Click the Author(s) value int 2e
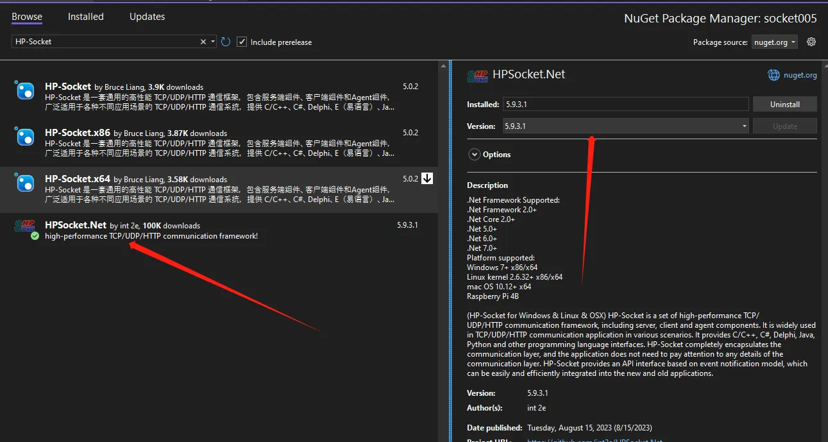 tap(537, 408)
